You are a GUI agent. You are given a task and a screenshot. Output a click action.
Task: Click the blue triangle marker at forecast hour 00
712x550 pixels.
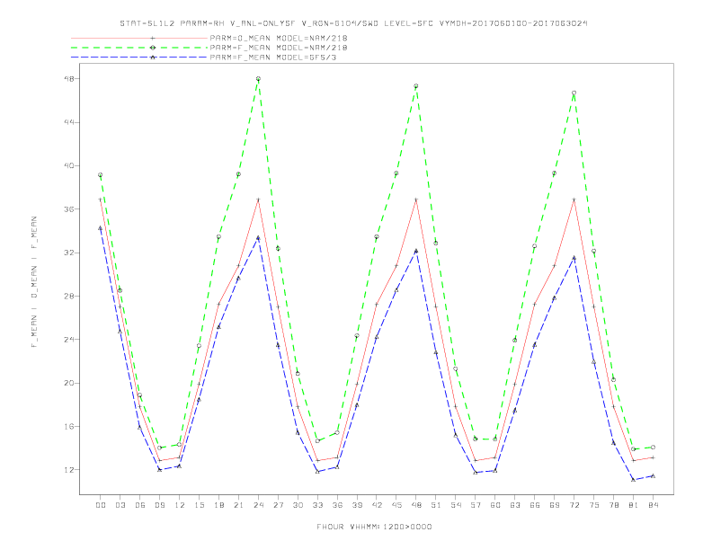[x=101, y=228]
